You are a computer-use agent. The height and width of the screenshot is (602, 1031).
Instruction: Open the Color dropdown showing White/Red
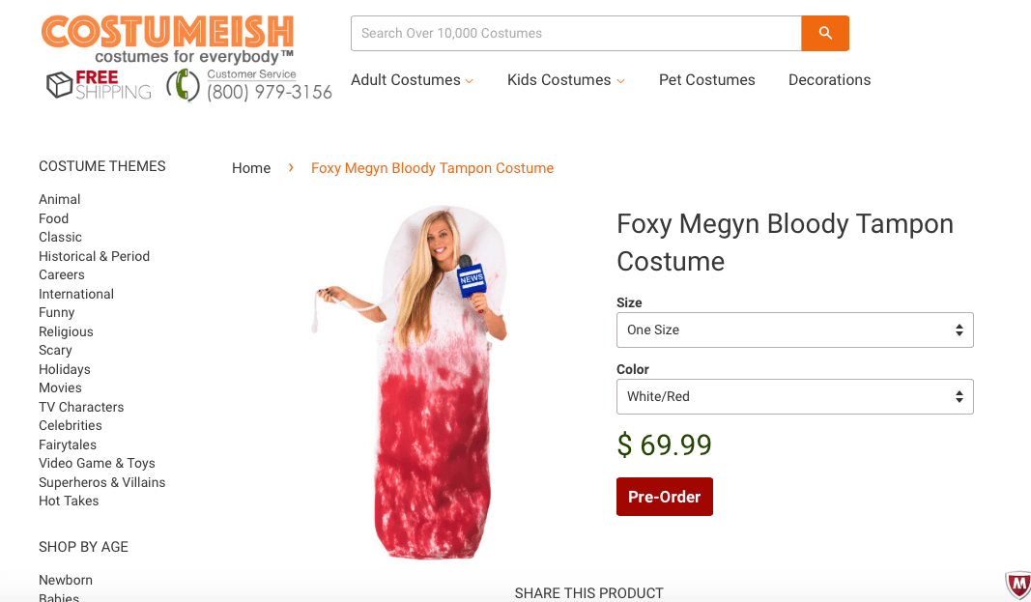click(794, 396)
